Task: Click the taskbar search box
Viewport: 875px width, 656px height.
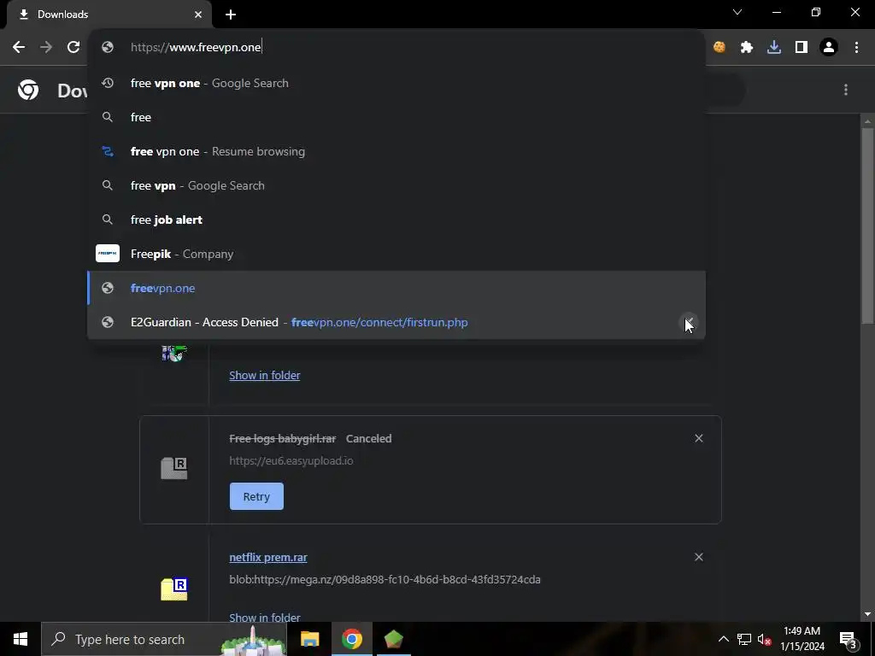Action: [164, 639]
